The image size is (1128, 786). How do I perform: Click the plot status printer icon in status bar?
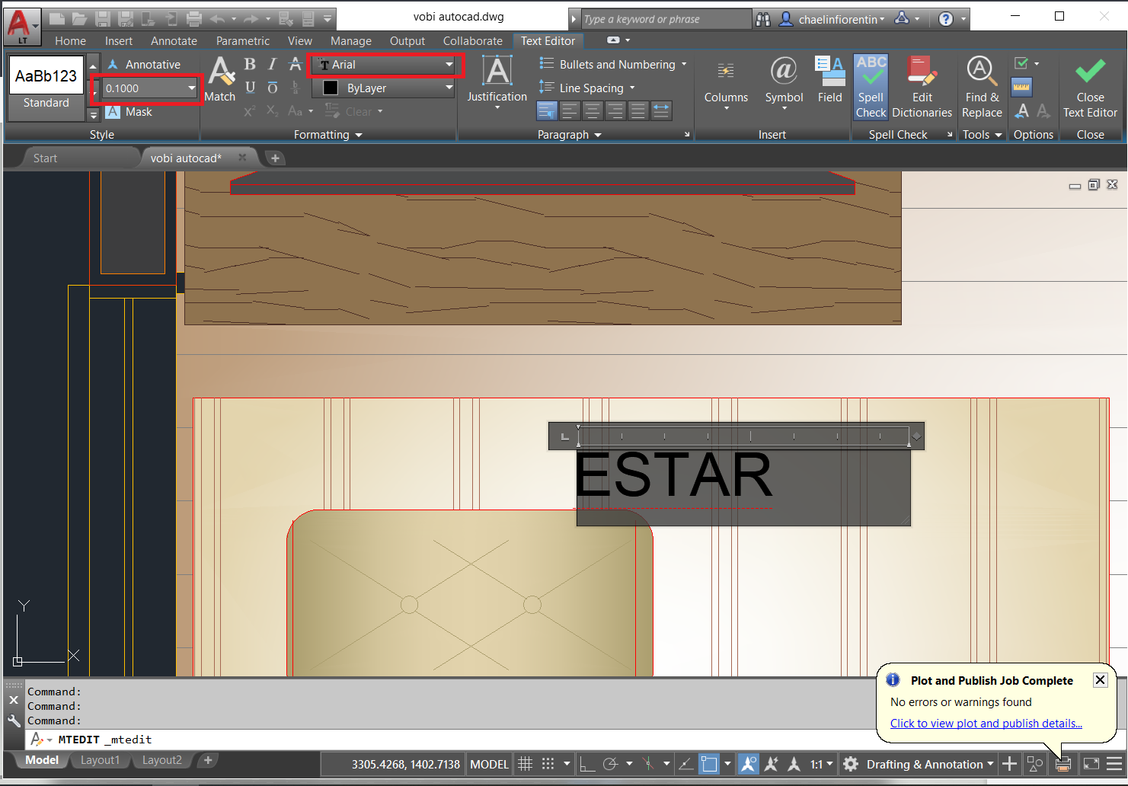click(x=1063, y=764)
